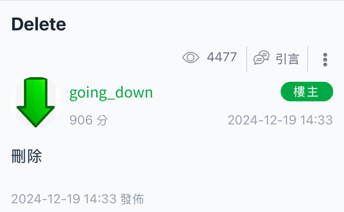Open going_down's green arrow avatar
Screen dimensions: 344x212
36,102
